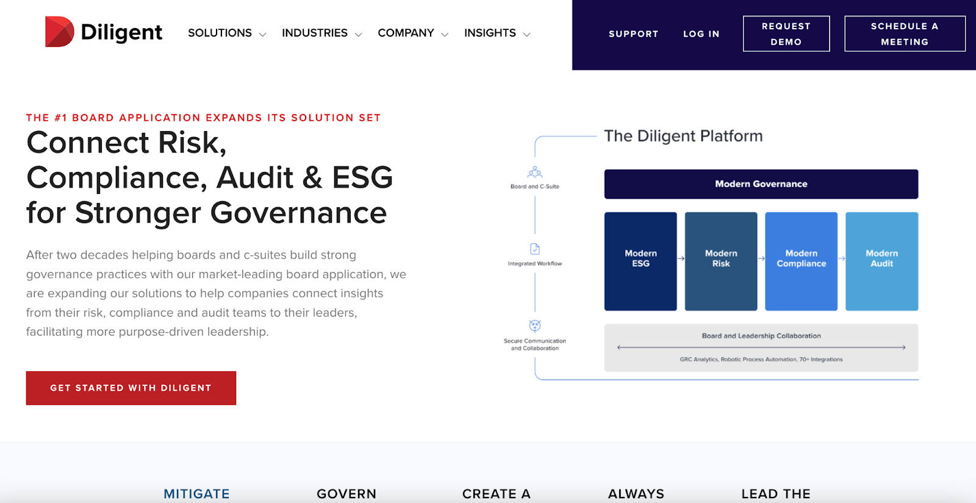Open the Create A tab
The image size is (976, 503).
[x=497, y=494]
